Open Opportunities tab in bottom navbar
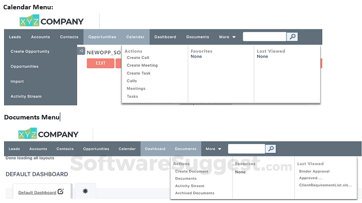Image resolution: width=362 pixels, height=203 pixels. tap(96, 149)
